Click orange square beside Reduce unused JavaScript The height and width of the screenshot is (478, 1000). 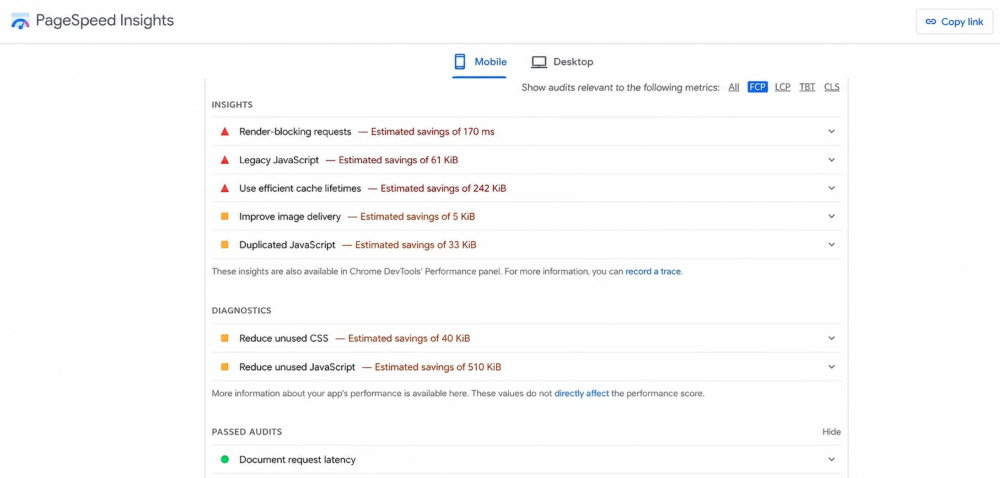225,367
